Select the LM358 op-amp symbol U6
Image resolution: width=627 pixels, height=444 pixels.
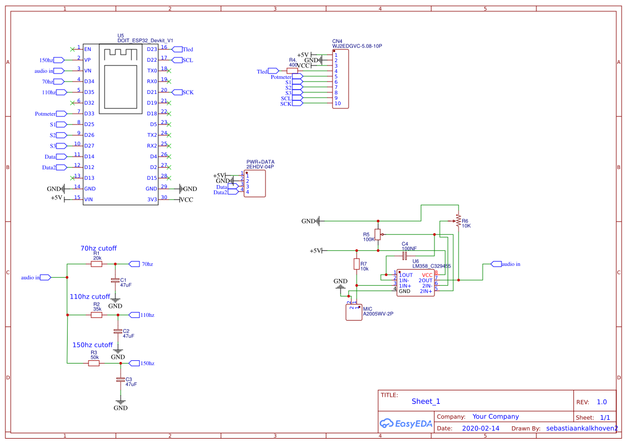coord(416,282)
